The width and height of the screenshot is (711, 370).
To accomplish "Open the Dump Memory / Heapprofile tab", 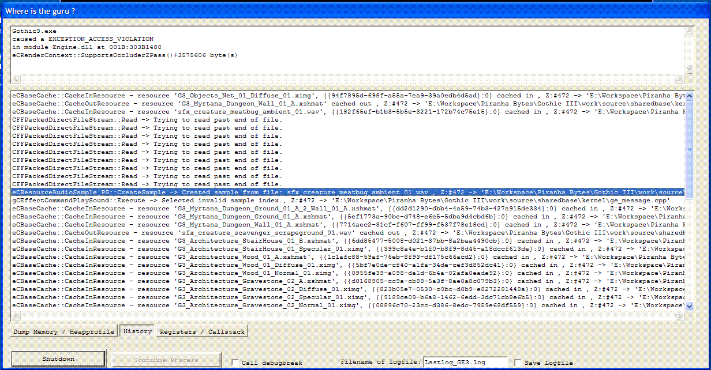I will pyautogui.click(x=64, y=331).
